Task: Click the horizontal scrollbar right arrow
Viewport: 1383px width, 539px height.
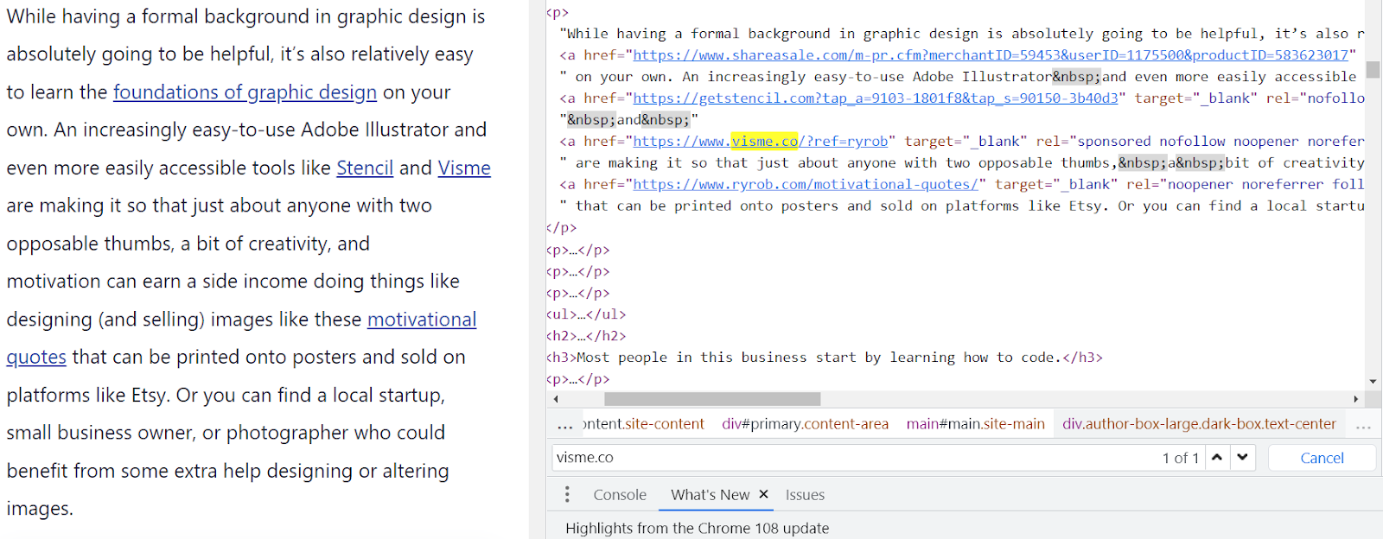Action: tap(1355, 399)
